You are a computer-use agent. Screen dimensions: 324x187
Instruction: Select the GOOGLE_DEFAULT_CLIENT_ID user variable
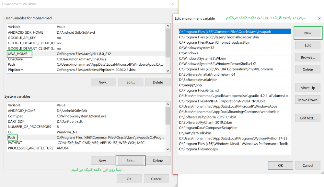pyautogui.click(x=86, y=43)
